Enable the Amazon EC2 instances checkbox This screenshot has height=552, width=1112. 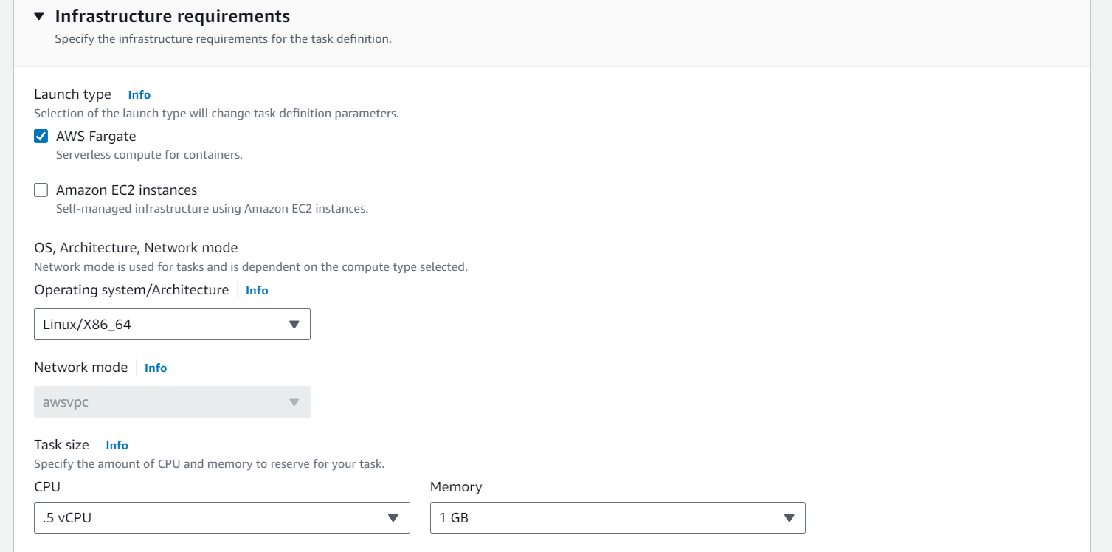tap(41, 190)
